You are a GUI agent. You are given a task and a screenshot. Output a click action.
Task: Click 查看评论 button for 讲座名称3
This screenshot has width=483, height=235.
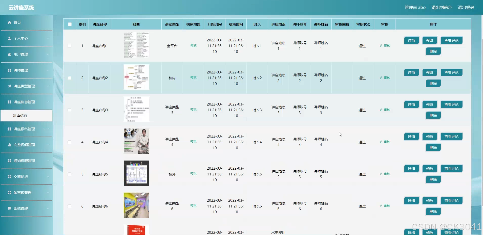click(451, 105)
